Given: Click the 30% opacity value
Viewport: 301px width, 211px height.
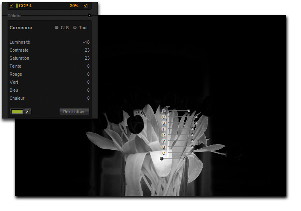Looking at the screenshot, I should 74,6.
